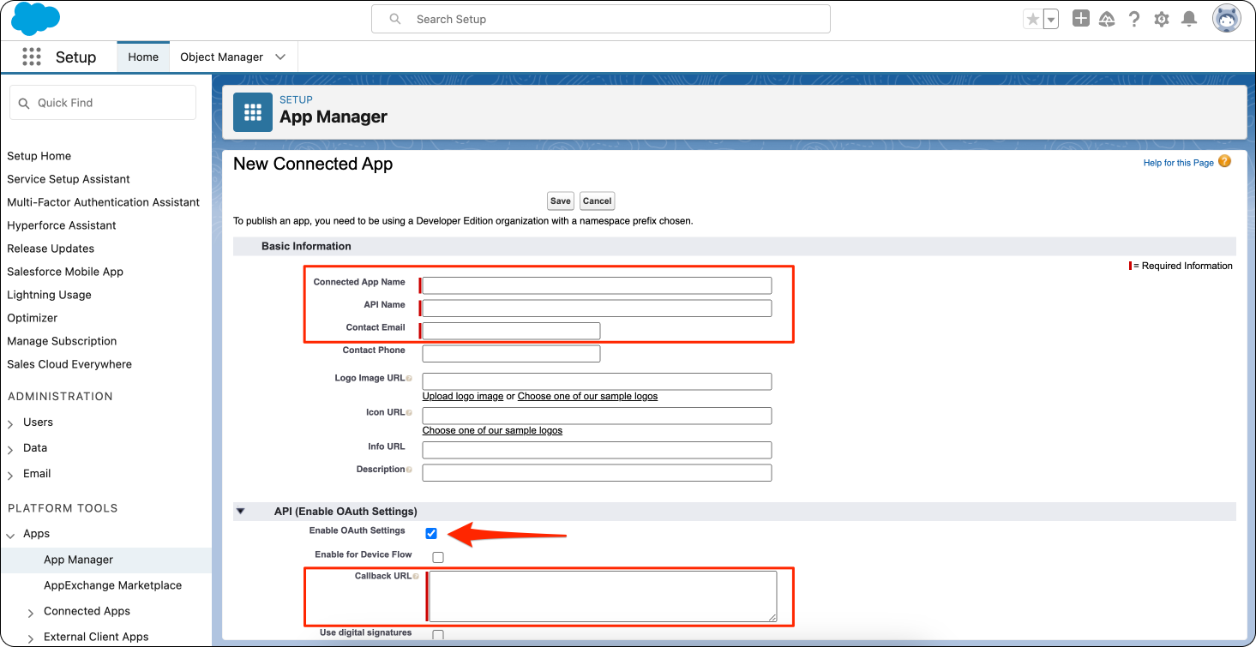Open the Setup gear icon

[x=1162, y=19]
